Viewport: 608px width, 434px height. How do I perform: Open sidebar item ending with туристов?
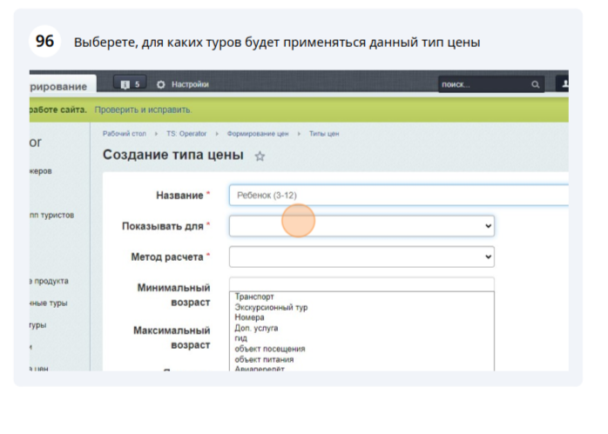[51, 215]
